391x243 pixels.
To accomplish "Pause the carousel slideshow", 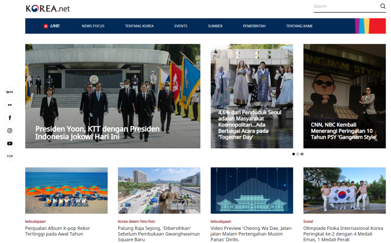I will pyautogui.click(x=302, y=154).
